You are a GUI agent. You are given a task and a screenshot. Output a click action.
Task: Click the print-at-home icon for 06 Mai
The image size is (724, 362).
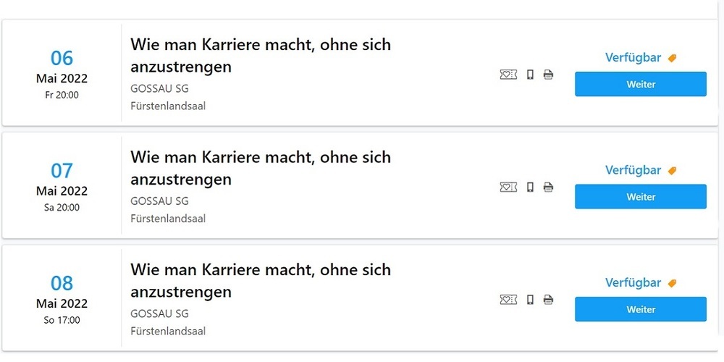pyautogui.click(x=548, y=75)
